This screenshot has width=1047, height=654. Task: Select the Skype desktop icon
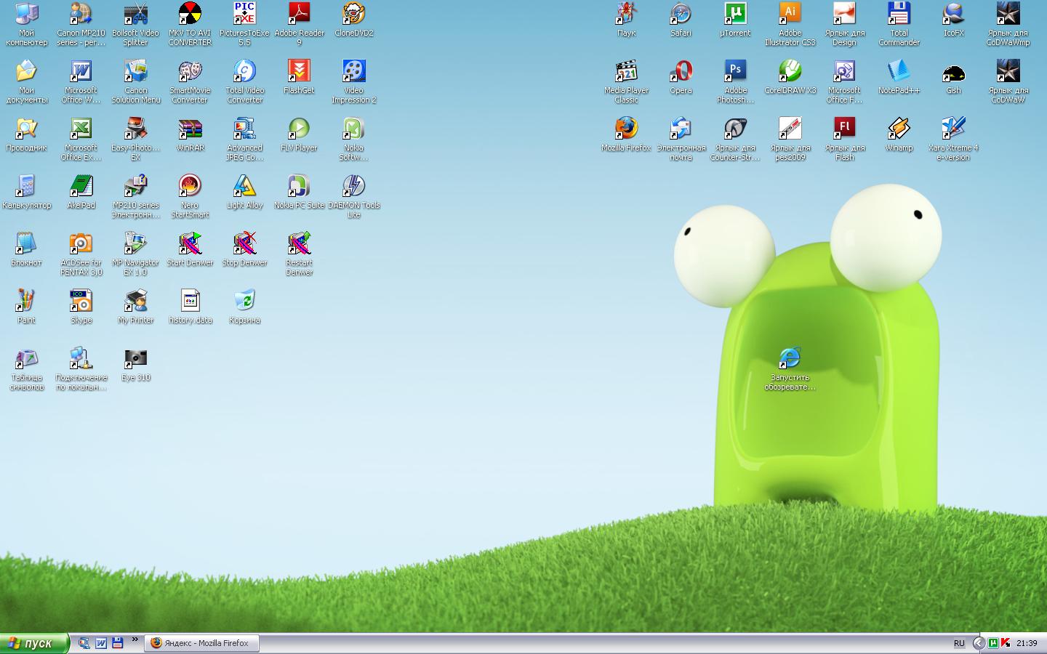click(81, 302)
